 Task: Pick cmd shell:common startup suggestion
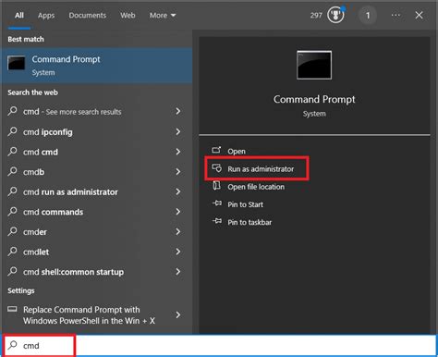[x=96, y=272]
